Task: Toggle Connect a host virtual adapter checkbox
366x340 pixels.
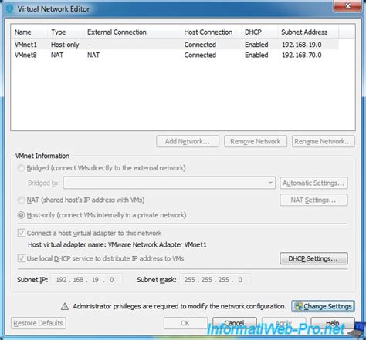Action: [x=22, y=233]
